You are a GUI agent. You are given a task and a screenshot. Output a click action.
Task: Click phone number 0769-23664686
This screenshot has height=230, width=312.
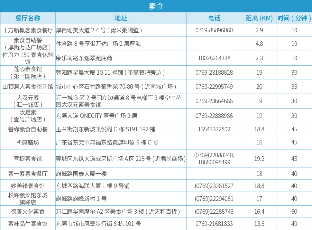(x=214, y=101)
